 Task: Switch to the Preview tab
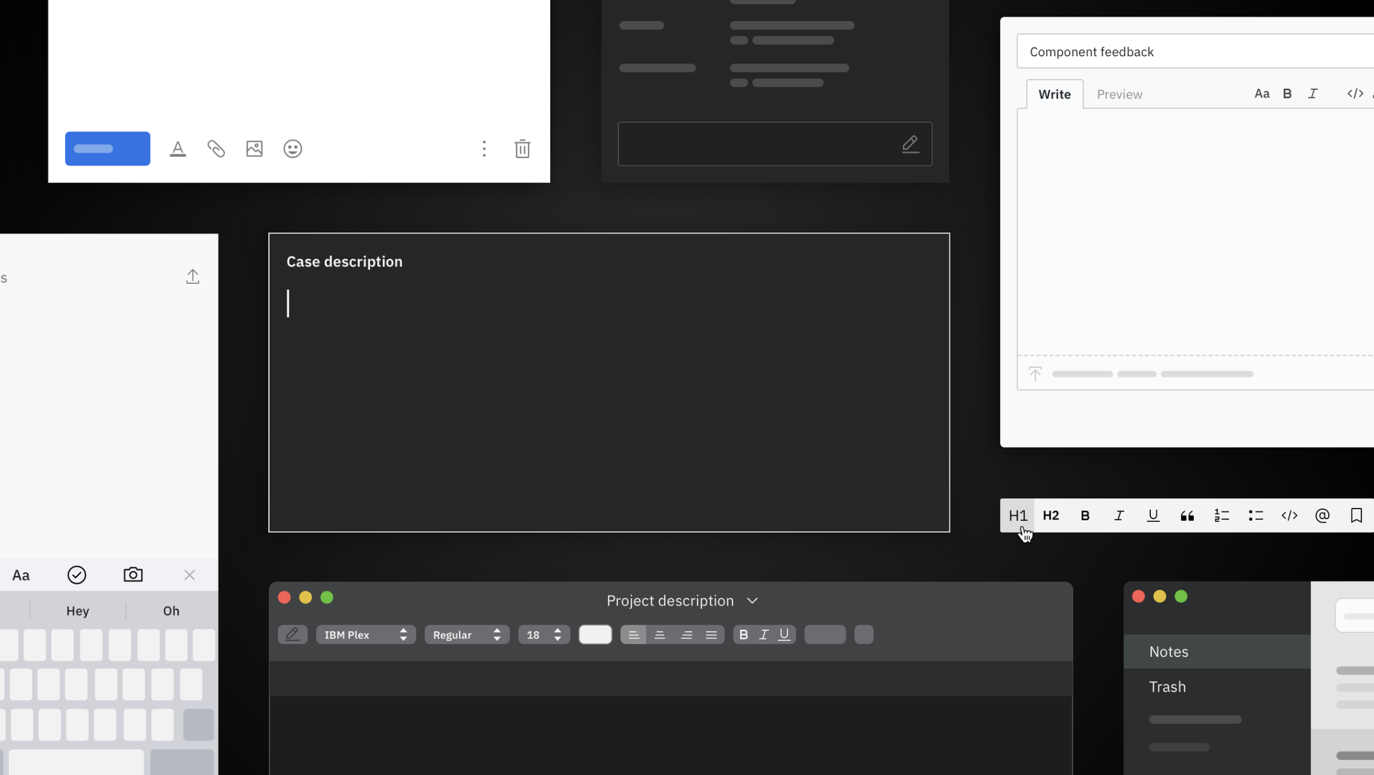[x=1119, y=94]
